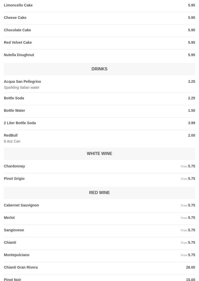Click the DRINKS section header

pos(99,69)
